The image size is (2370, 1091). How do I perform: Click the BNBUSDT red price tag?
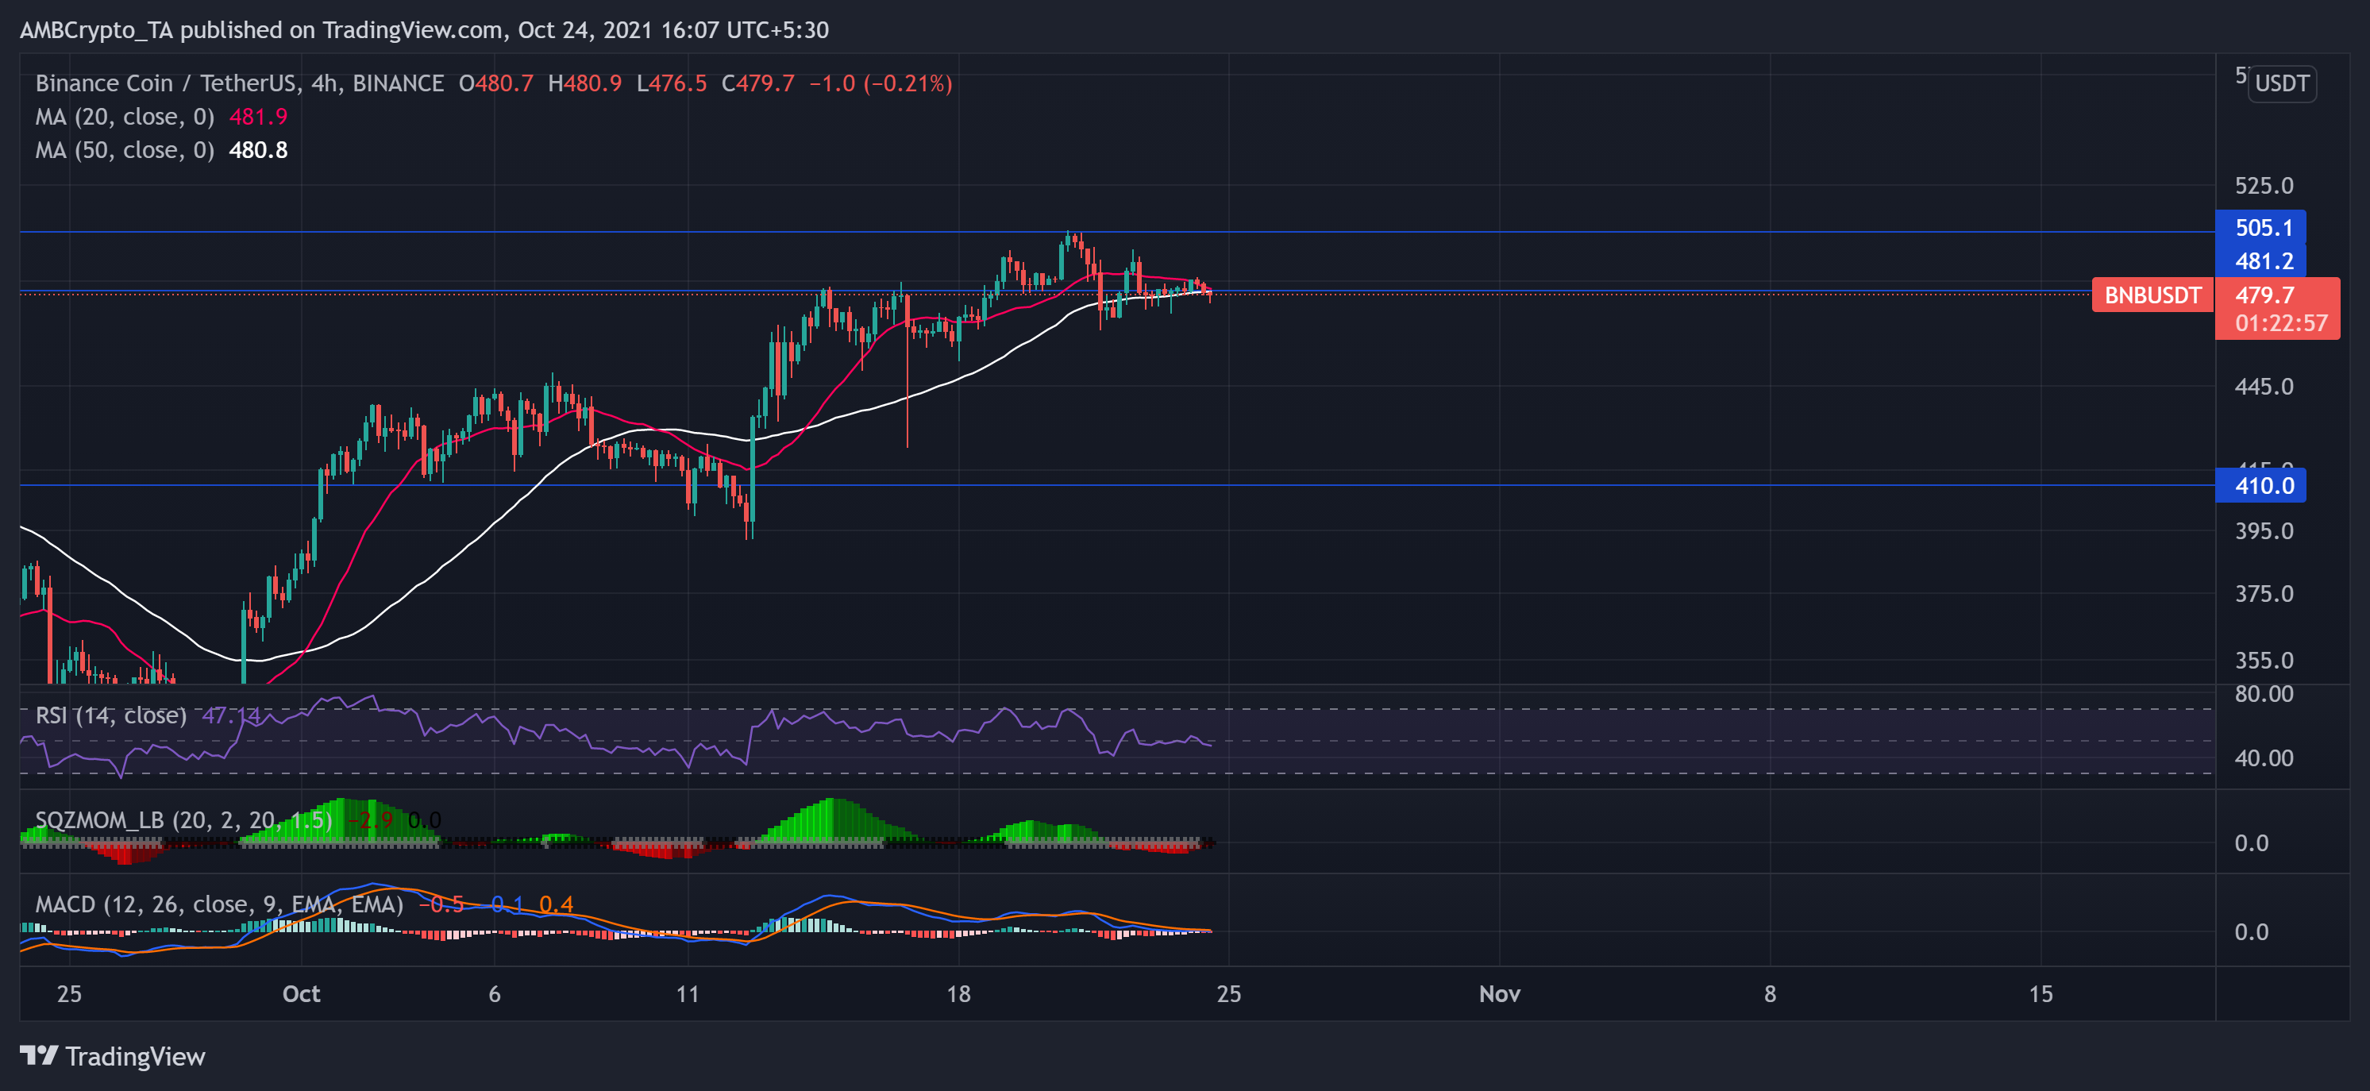coord(2152,295)
